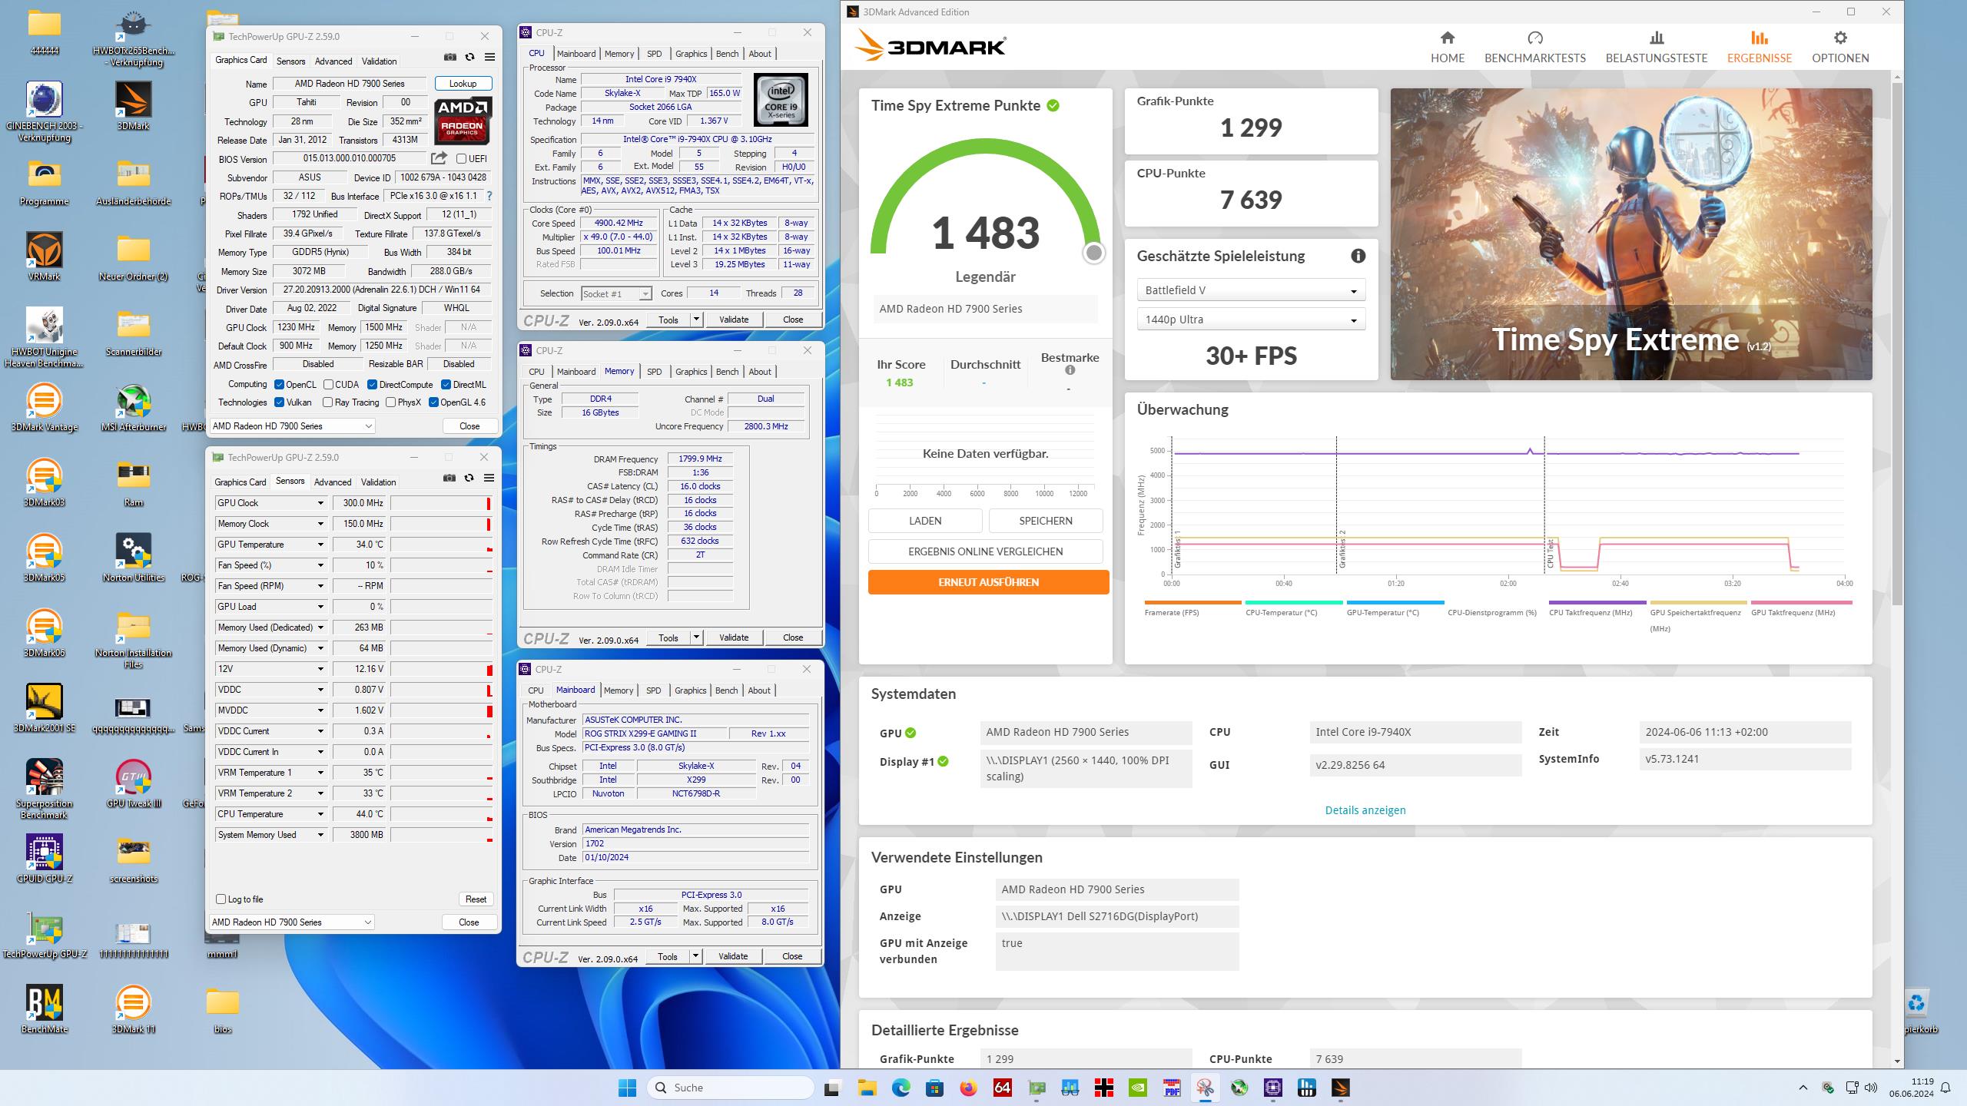Expand the GPU Clock sensor dropdown
1967x1106 pixels.
[x=320, y=503]
